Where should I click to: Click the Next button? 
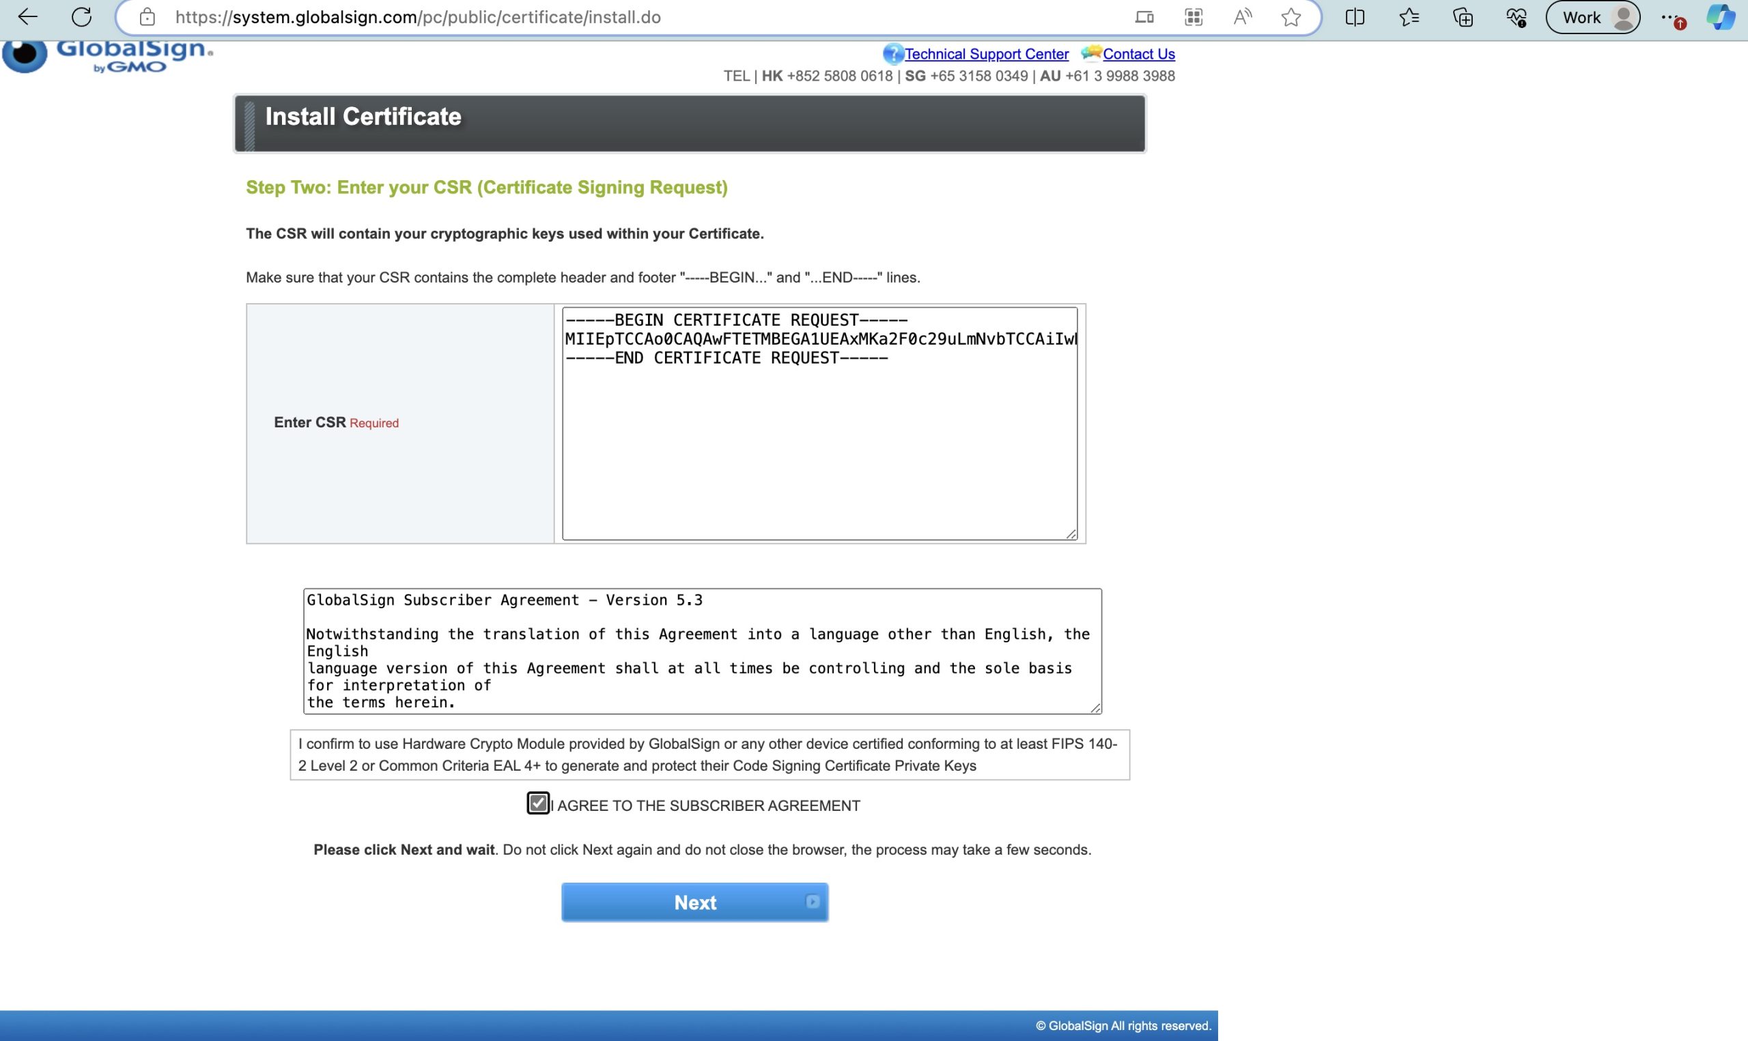pyautogui.click(x=694, y=902)
